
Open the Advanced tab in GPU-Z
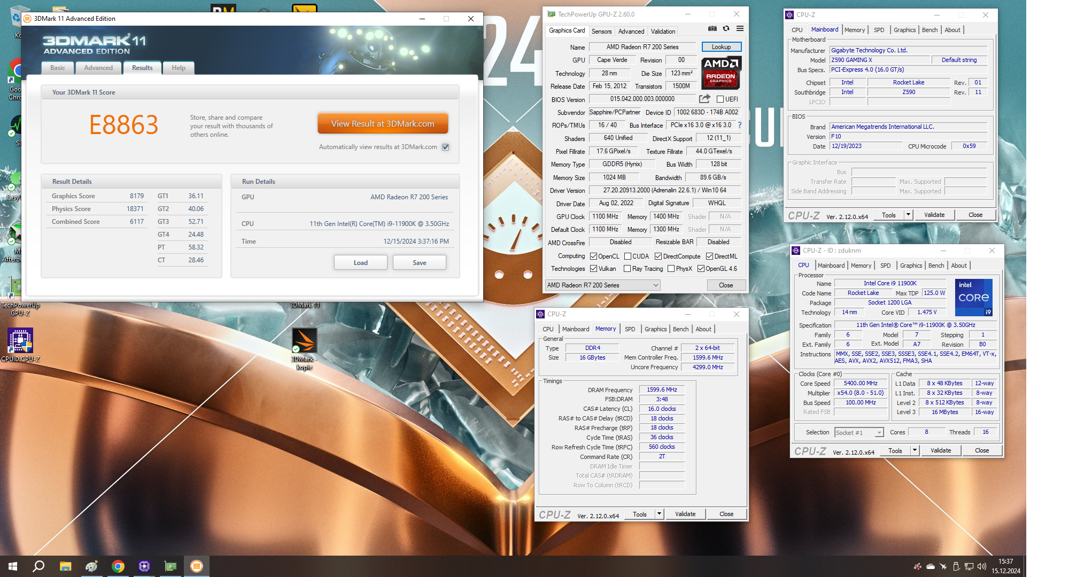click(631, 32)
